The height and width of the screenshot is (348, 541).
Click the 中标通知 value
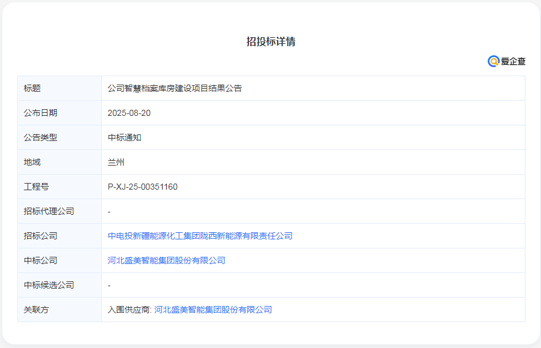point(125,137)
